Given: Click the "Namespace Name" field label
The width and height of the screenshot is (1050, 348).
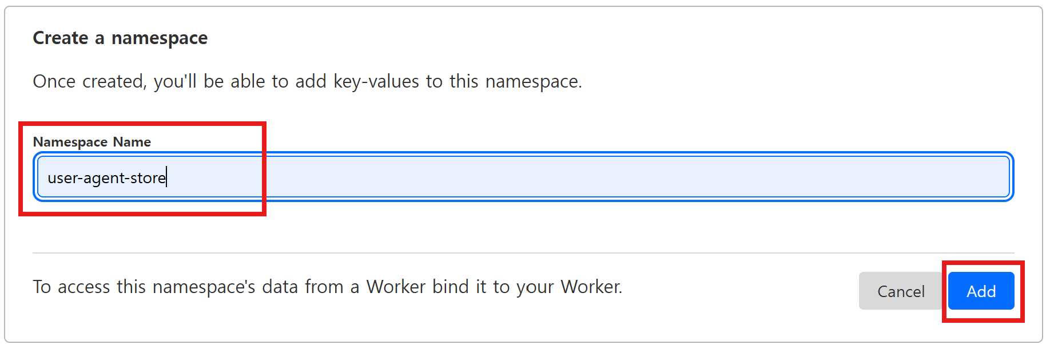Looking at the screenshot, I should [92, 142].
